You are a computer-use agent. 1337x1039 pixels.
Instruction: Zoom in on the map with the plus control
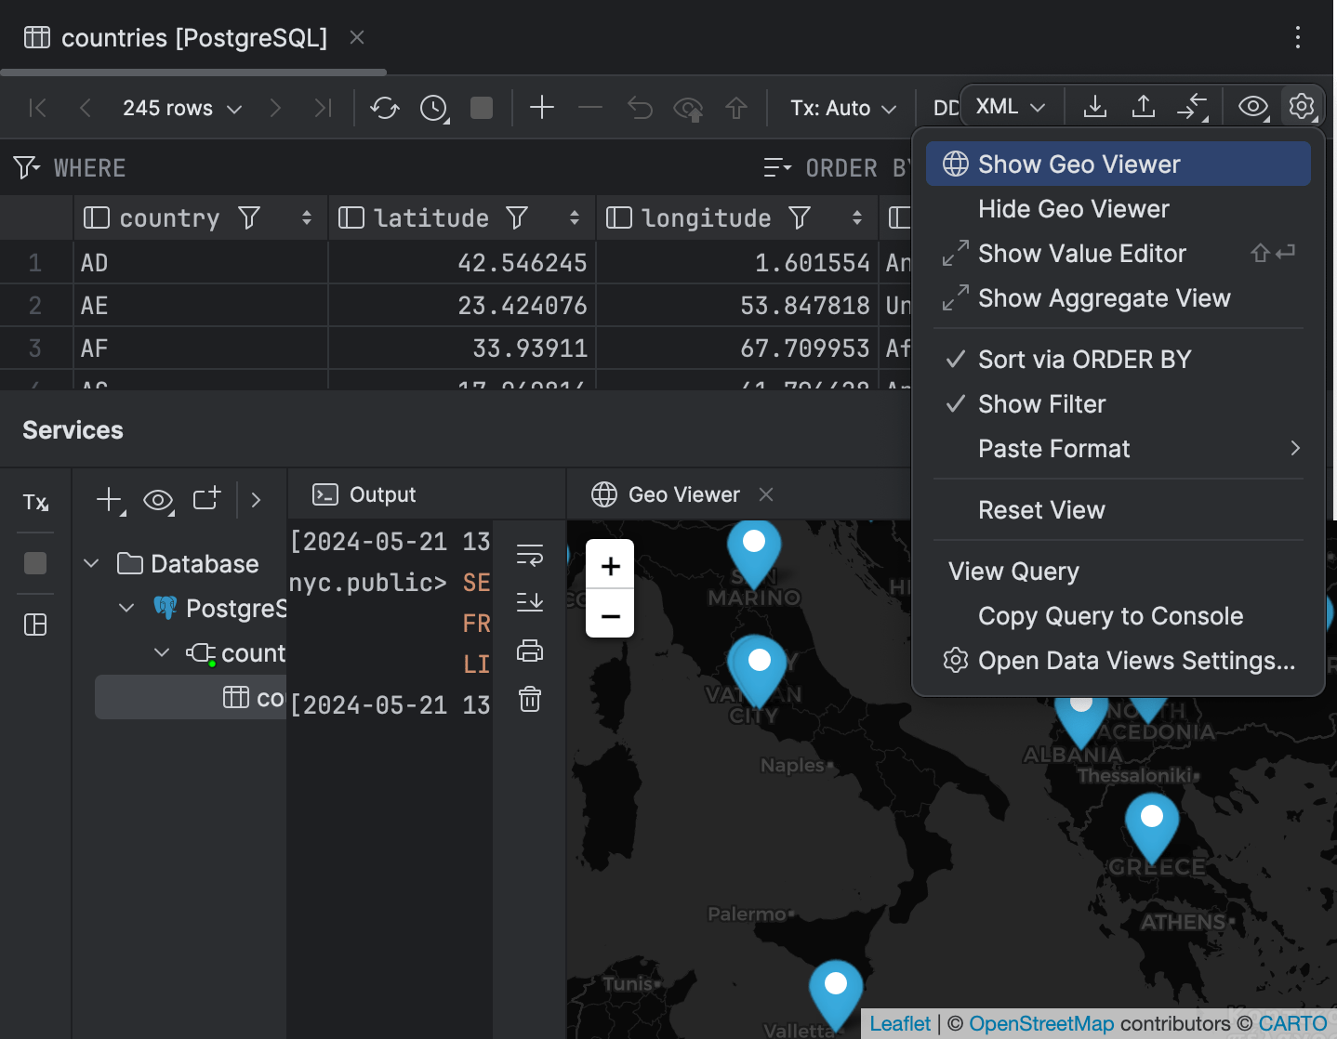(609, 565)
